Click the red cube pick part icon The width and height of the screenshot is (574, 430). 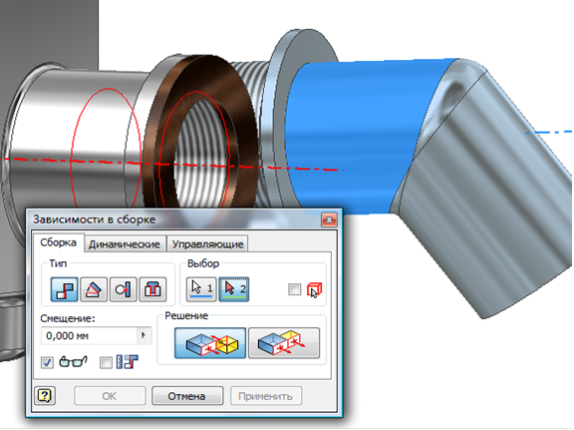coord(314,290)
